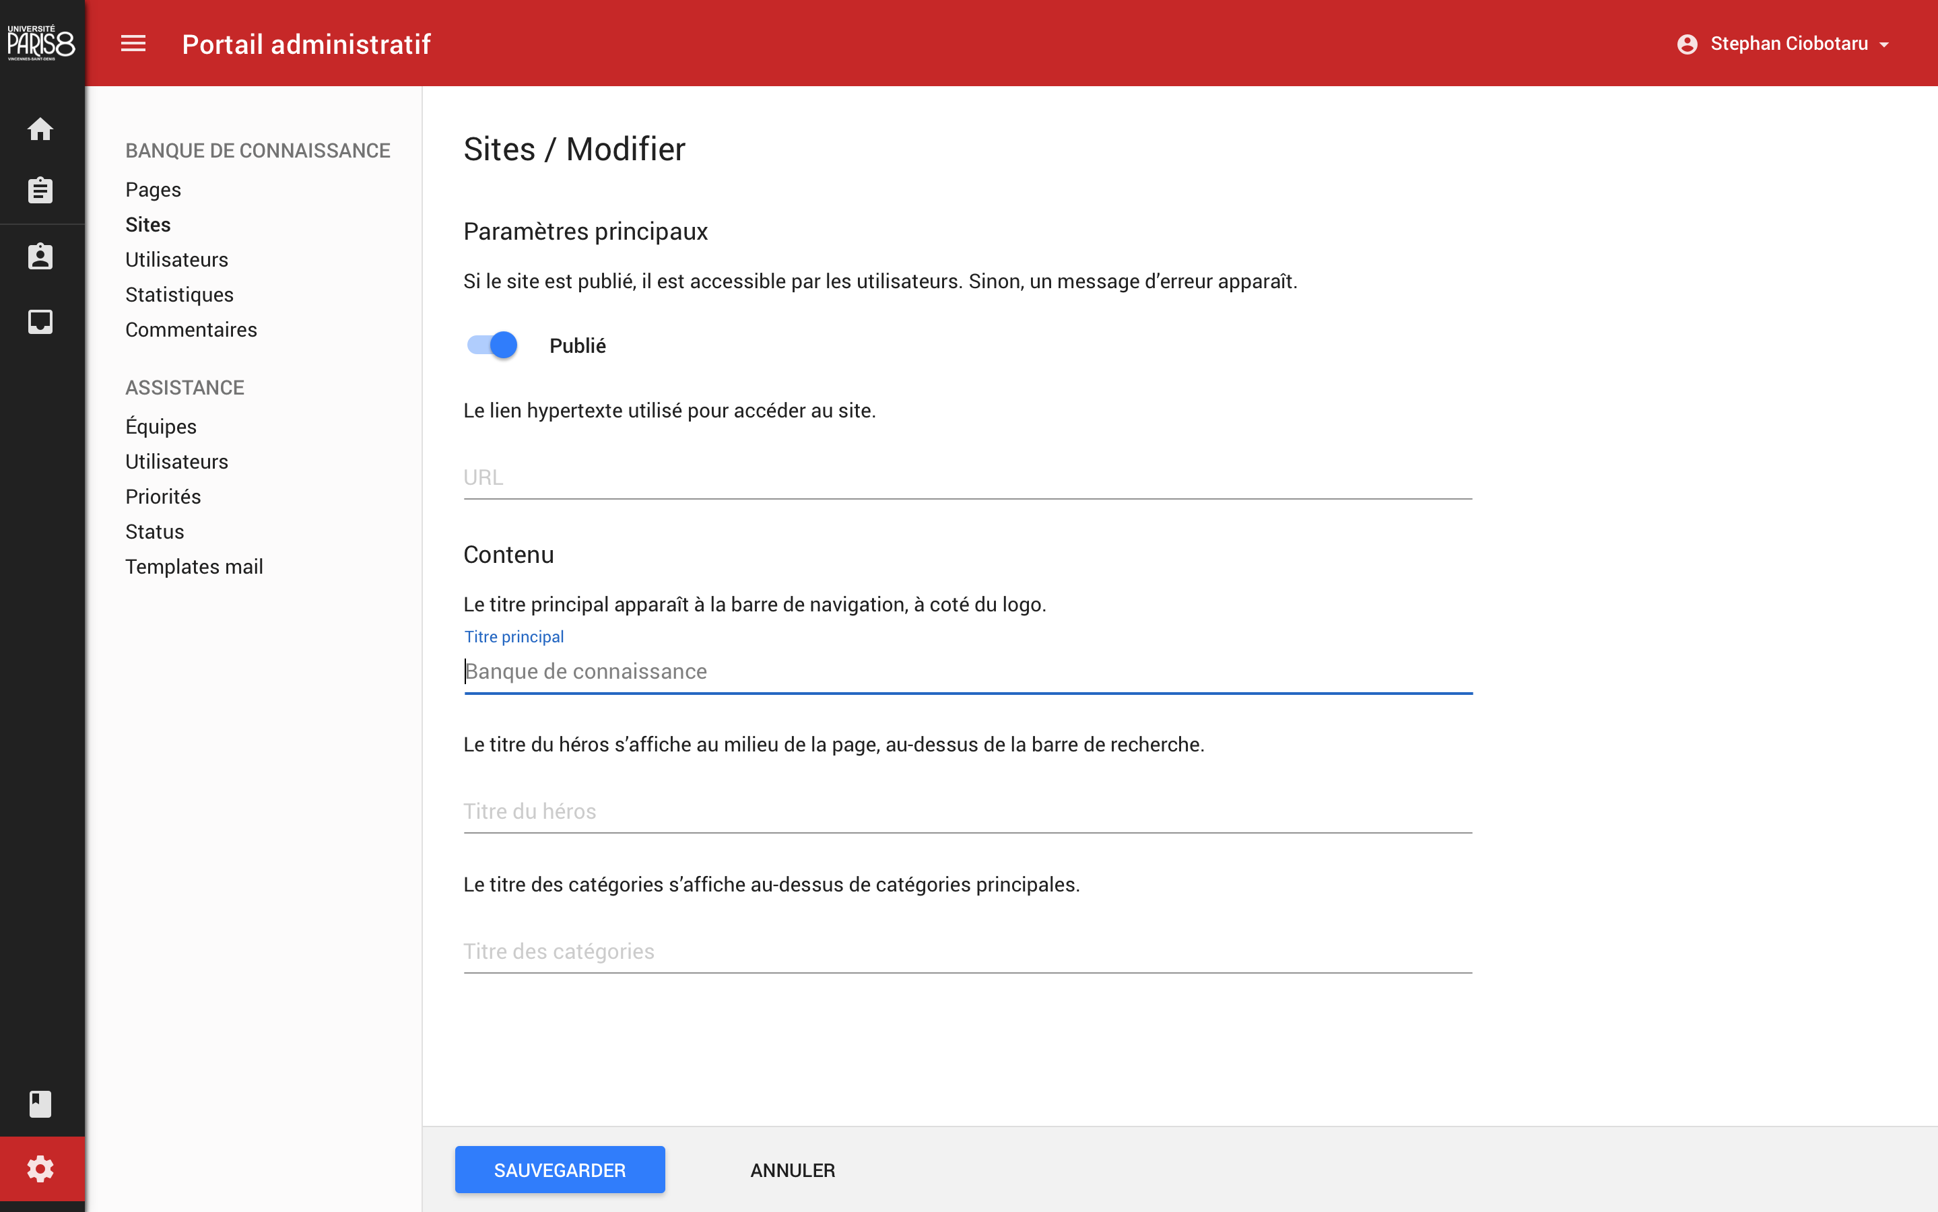Open the contacts panel icon

(40, 257)
